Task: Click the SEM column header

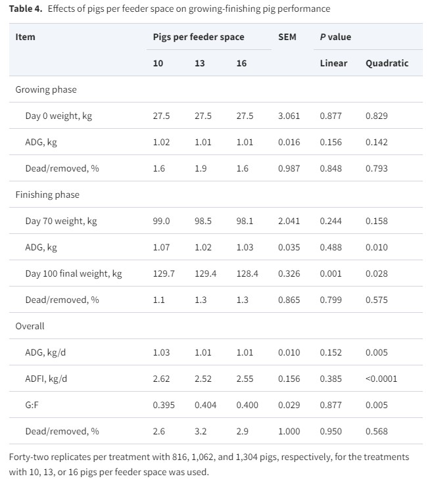Action: 287,37
